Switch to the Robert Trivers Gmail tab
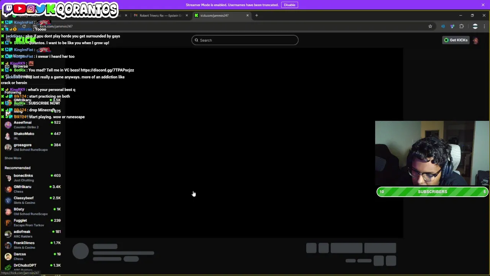490x276 pixels. 160,15
